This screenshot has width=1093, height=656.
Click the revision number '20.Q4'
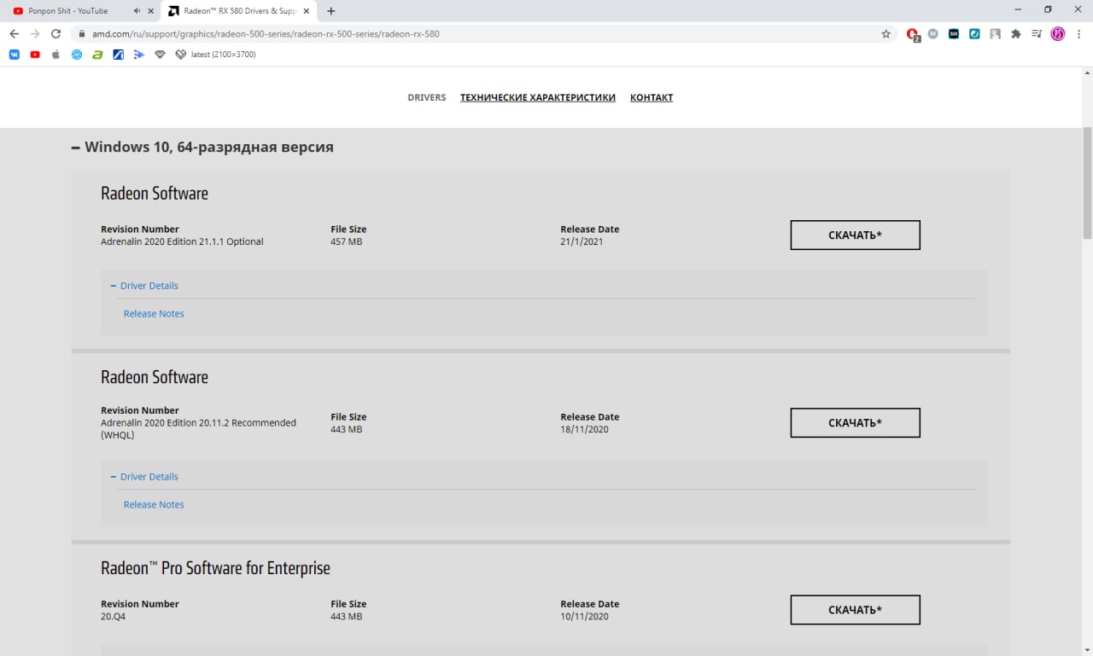[x=113, y=617]
